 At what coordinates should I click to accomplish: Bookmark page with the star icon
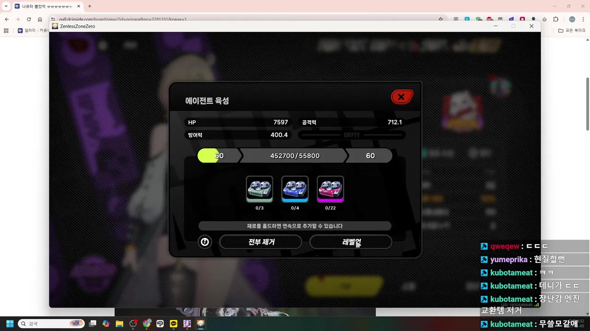[x=441, y=19]
